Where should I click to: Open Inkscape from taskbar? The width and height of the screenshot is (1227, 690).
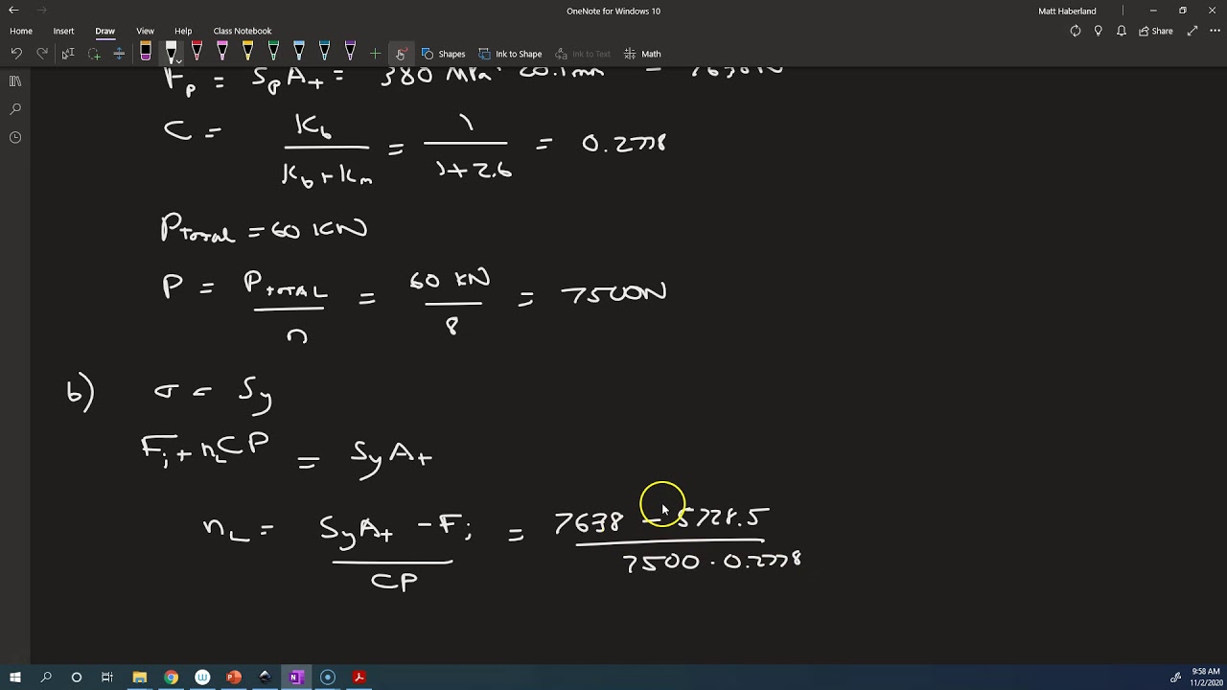point(266,678)
